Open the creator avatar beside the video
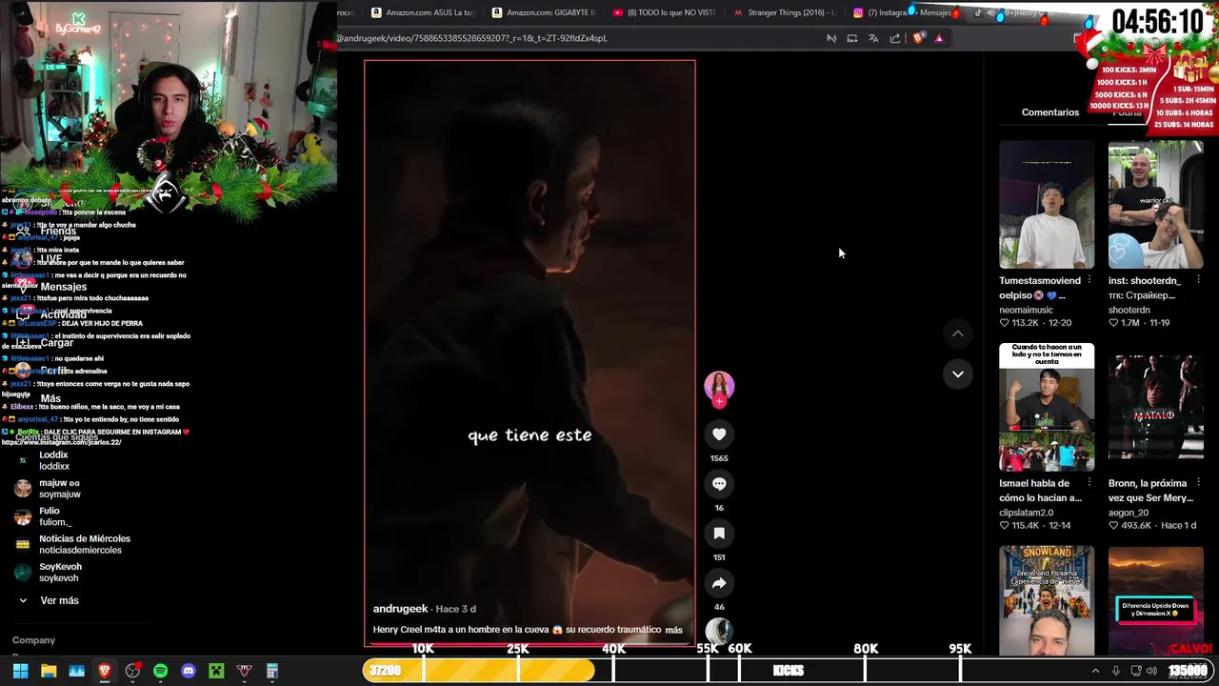 (719, 385)
